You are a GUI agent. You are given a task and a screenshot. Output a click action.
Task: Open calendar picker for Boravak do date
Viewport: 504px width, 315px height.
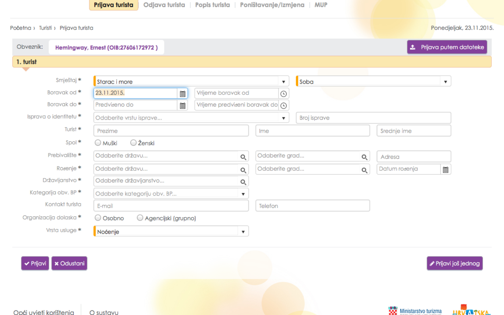pos(182,106)
